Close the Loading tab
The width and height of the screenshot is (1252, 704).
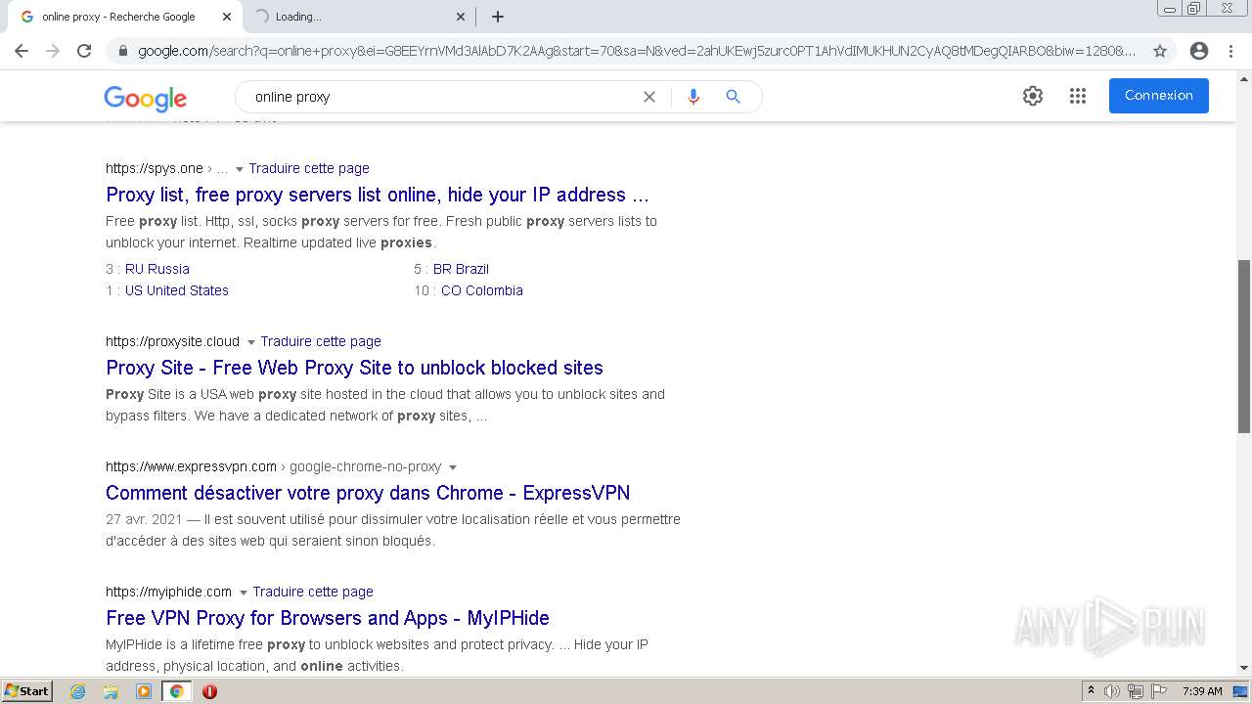tap(461, 17)
